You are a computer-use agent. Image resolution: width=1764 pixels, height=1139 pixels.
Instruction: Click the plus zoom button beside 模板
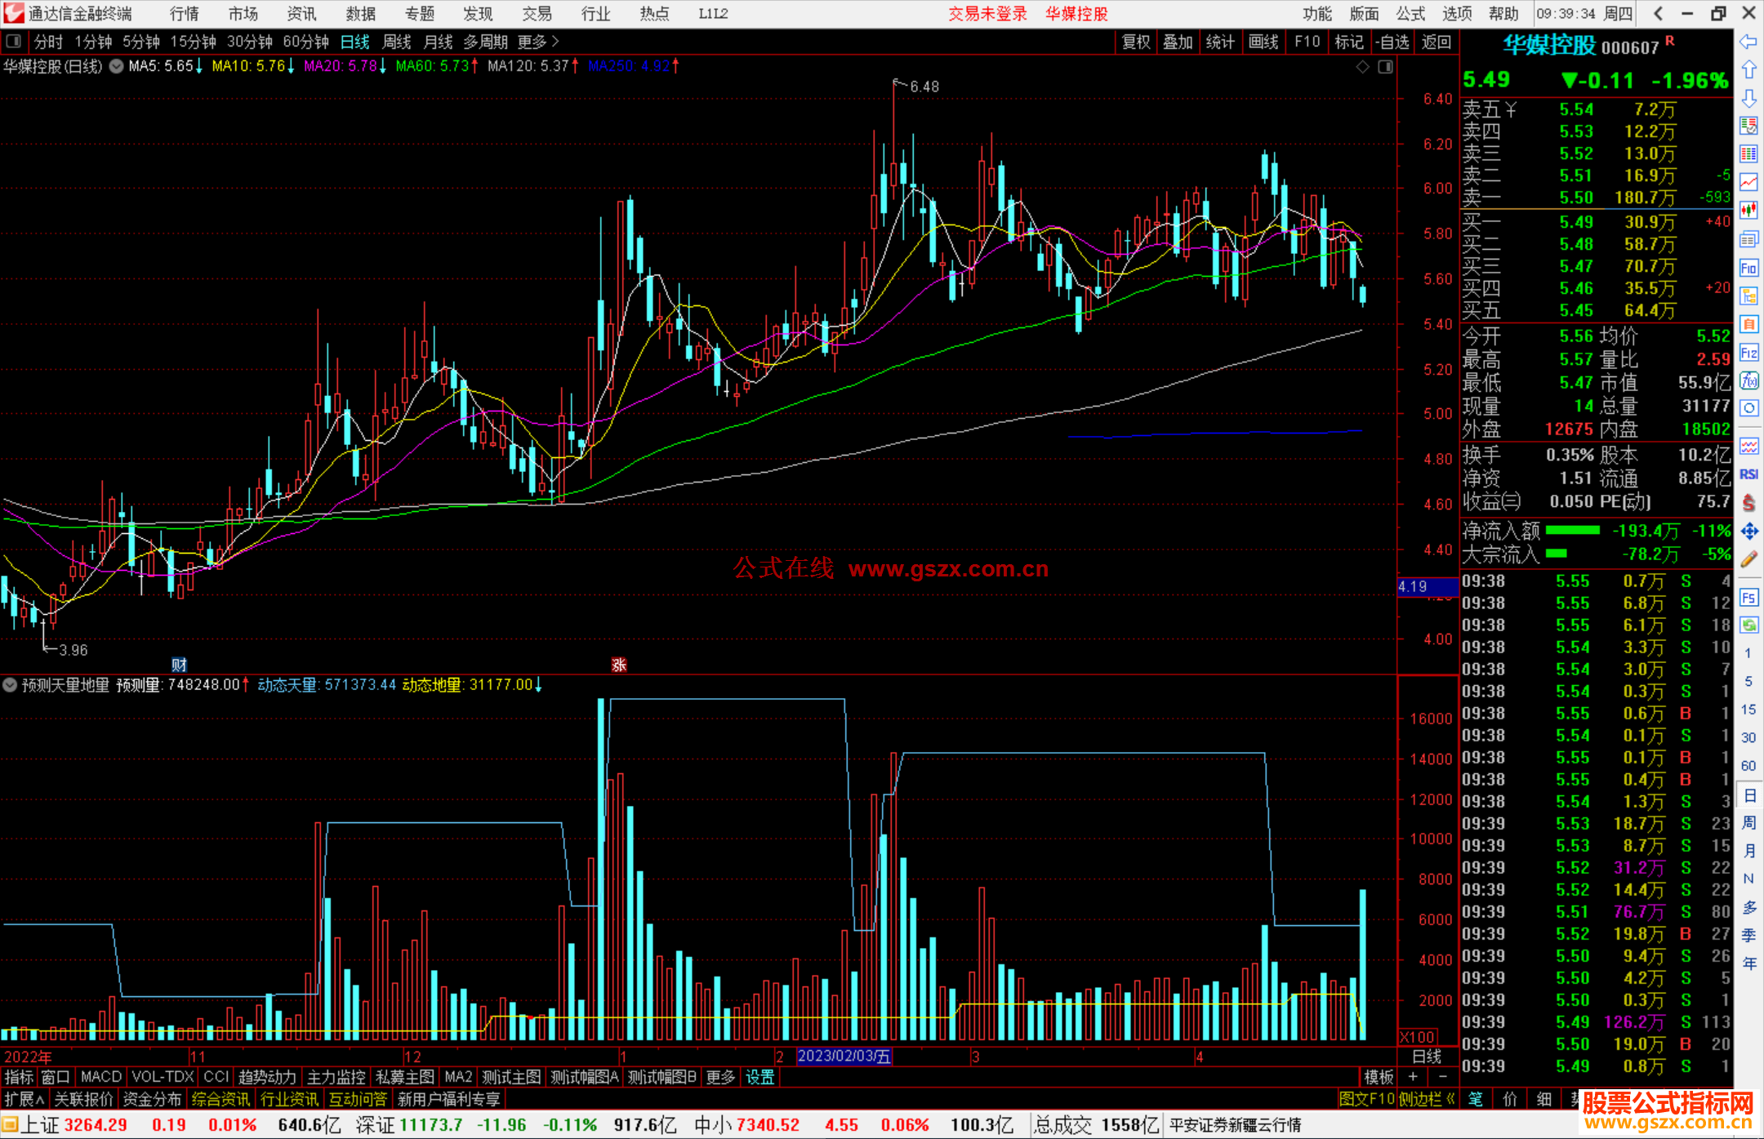pyautogui.click(x=1413, y=1077)
